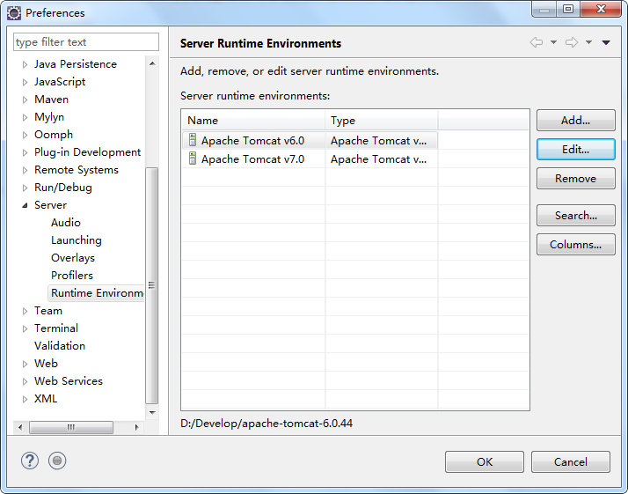Expand the JavaScript tree node
The width and height of the screenshot is (628, 494).
point(25,82)
